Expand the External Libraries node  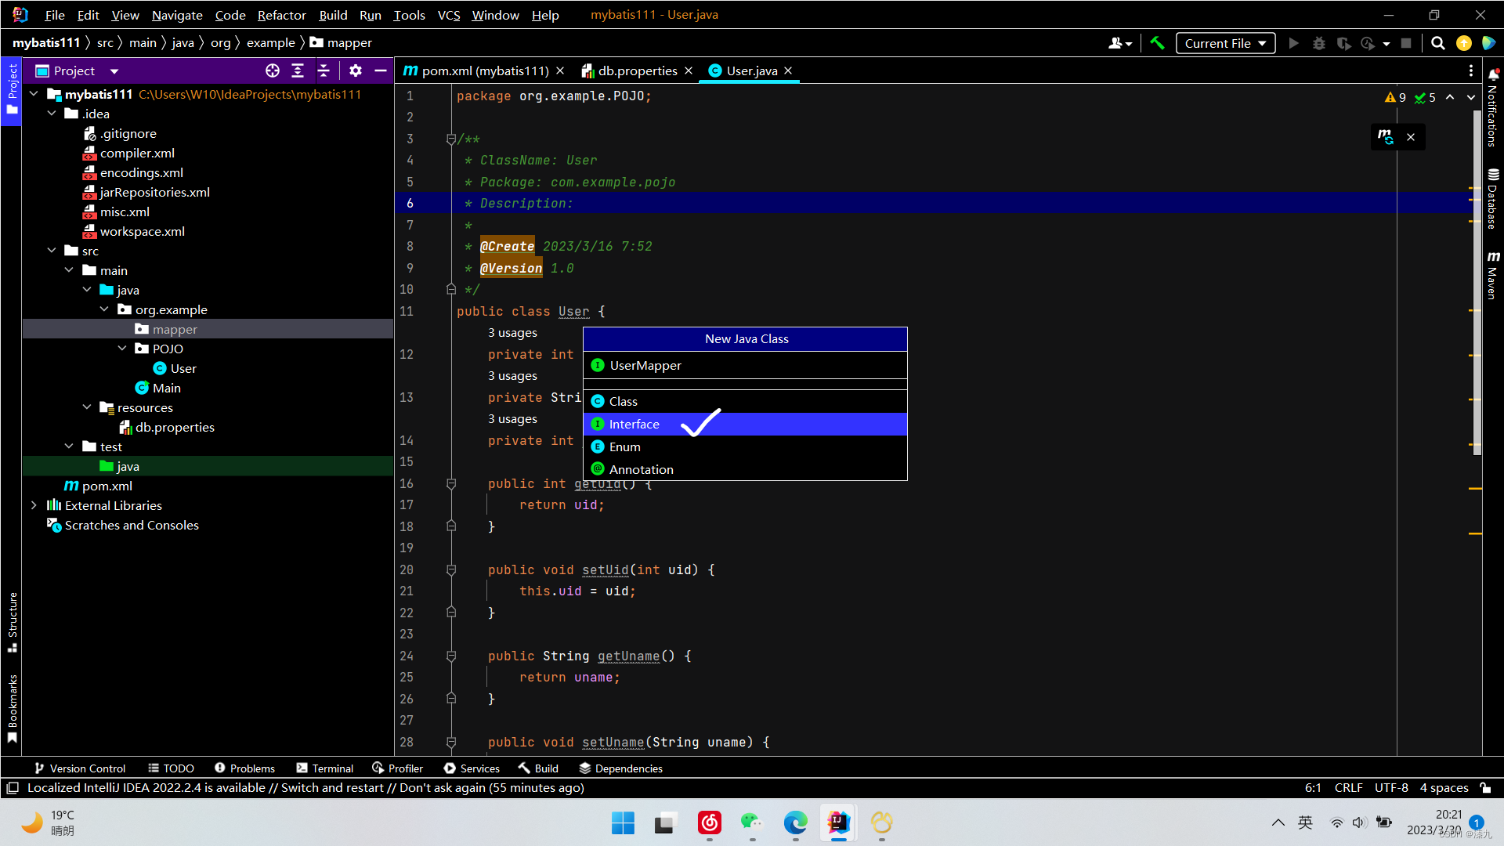(34, 505)
